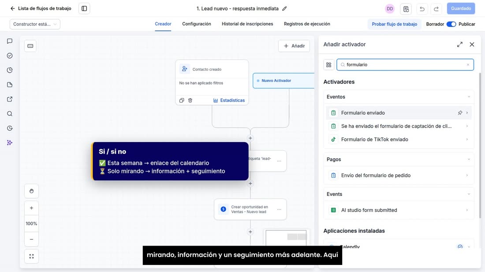Edit workflow name with pencil icon
The image size is (485, 272).
click(x=284, y=9)
